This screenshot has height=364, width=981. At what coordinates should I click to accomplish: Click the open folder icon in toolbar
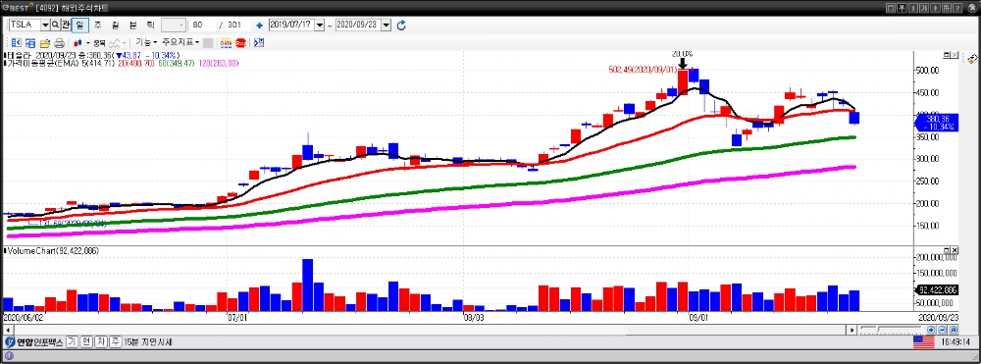pos(45,42)
